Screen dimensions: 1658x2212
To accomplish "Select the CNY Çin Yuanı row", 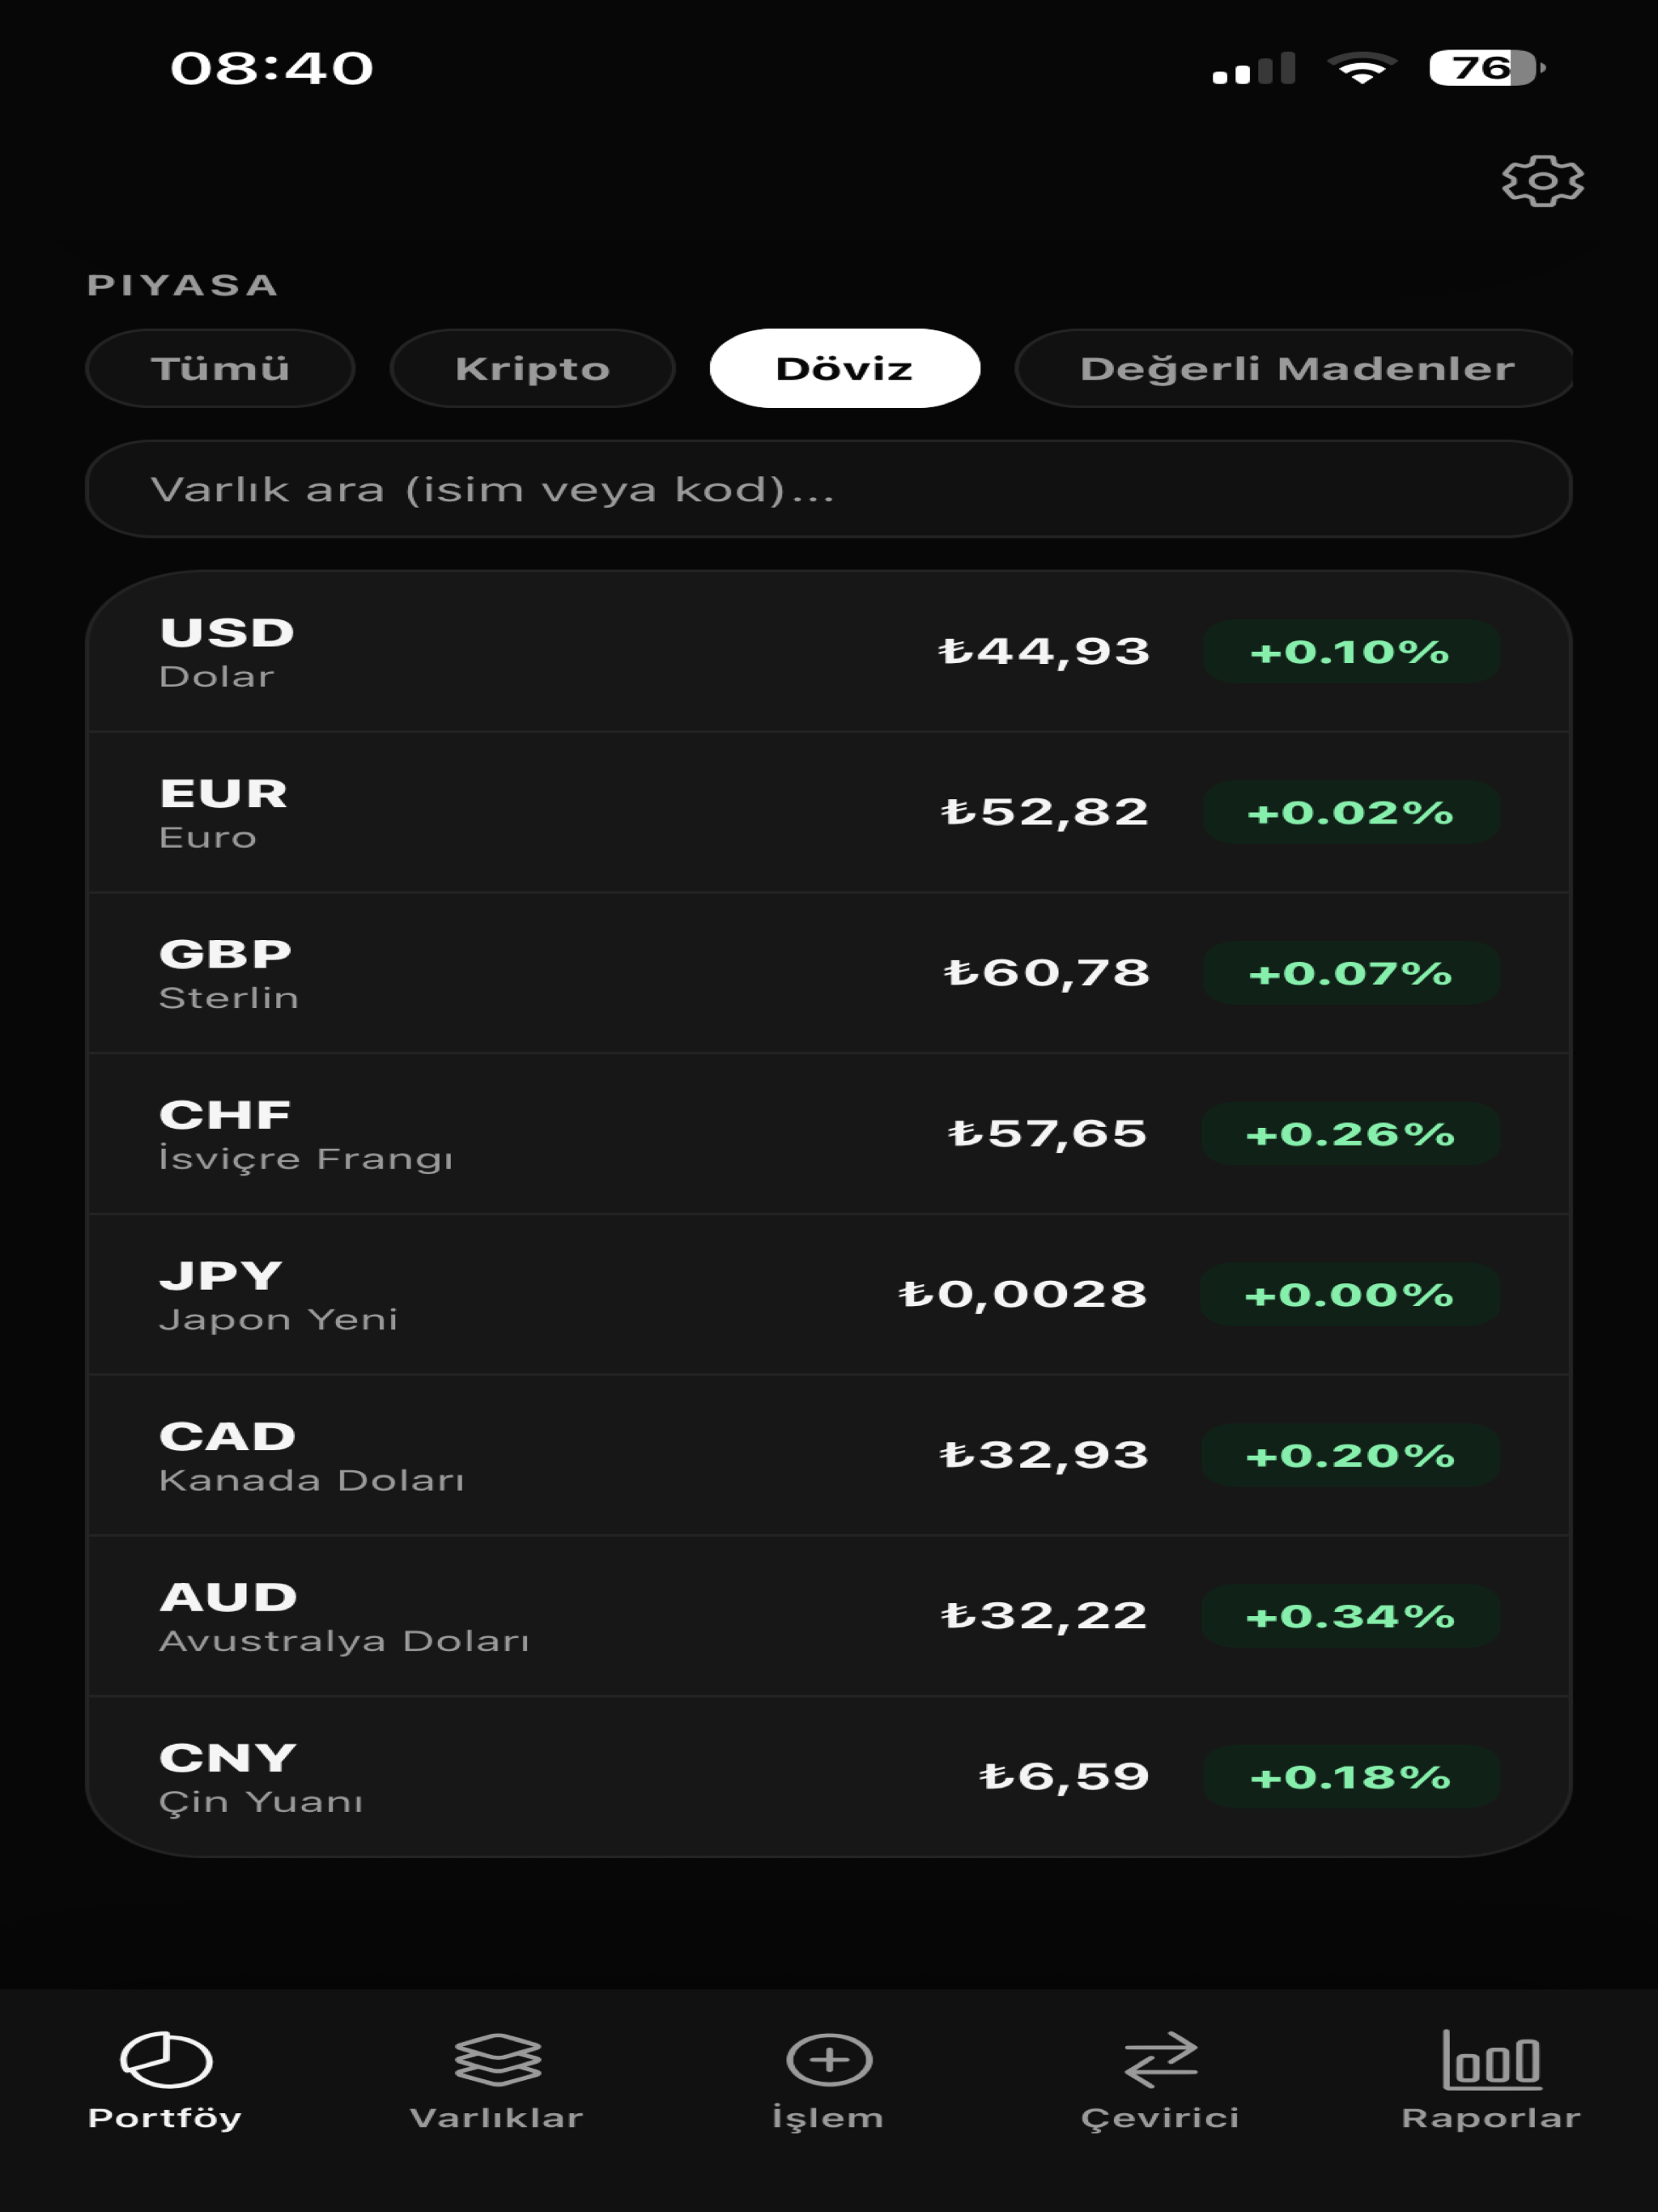I will pos(829,1777).
